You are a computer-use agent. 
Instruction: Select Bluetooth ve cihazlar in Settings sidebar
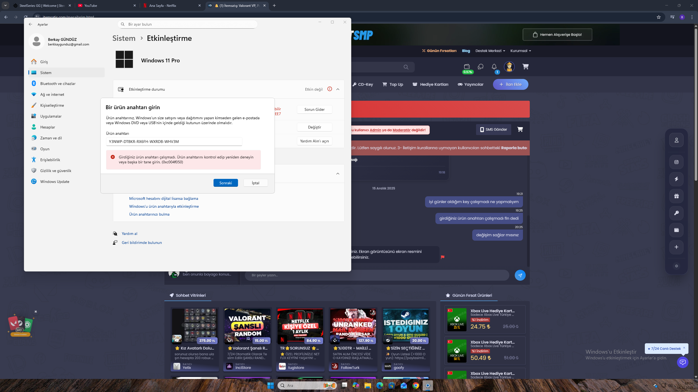[67, 84]
